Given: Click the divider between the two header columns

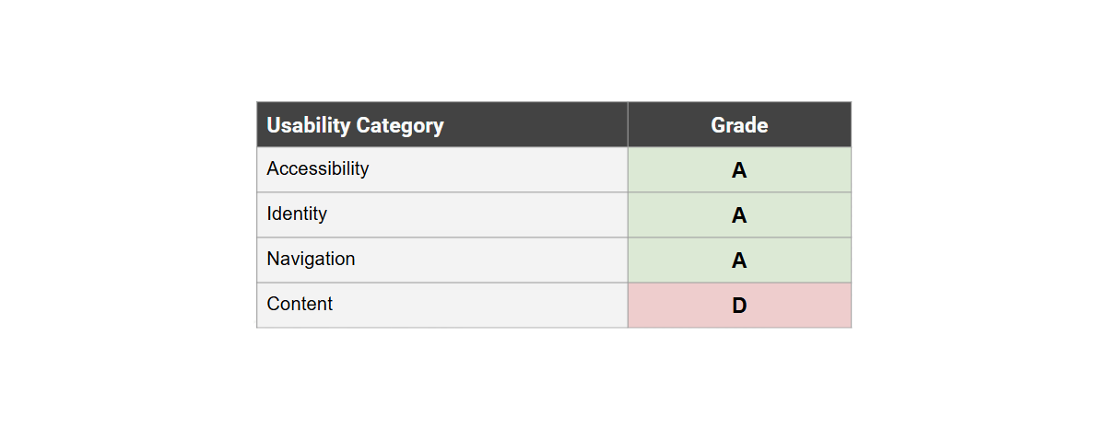Looking at the screenshot, I should click(628, 125).
